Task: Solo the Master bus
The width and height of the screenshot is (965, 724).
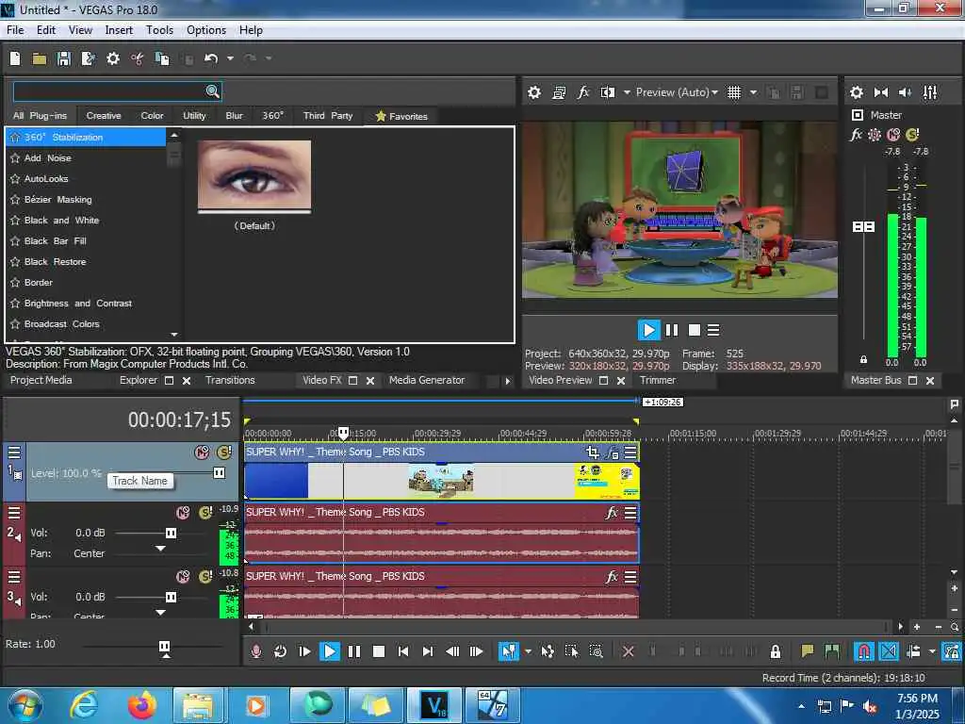Action: [x=912, y=134]
